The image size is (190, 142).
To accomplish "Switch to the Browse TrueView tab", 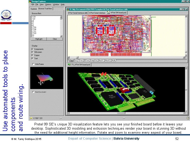I will tap(45, 9).
